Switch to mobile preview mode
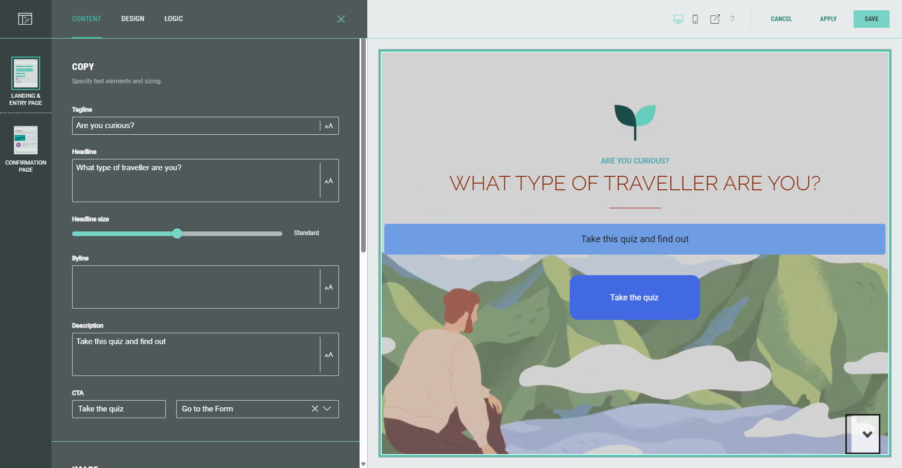This screenshot has height=468, width=902. tap(695, 19)
